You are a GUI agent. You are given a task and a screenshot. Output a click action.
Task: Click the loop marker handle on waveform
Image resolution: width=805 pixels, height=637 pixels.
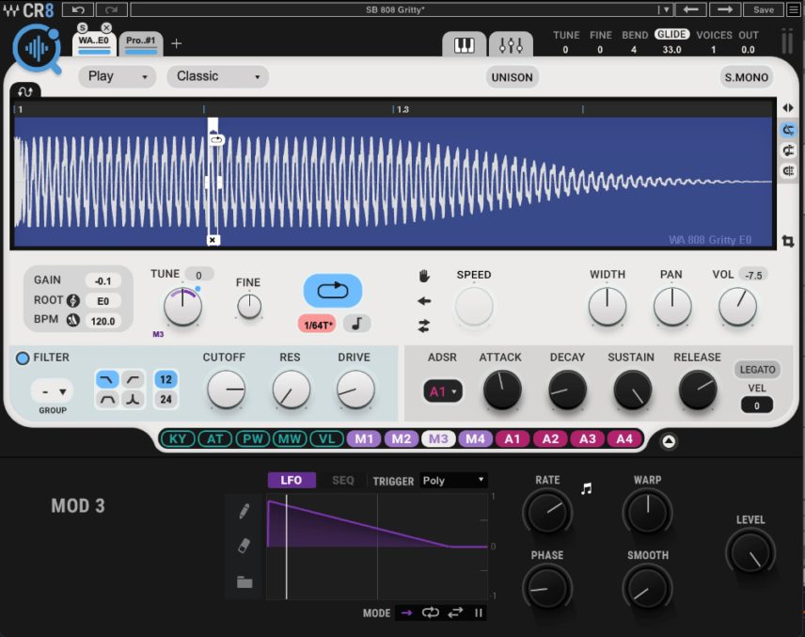point(216,140)
